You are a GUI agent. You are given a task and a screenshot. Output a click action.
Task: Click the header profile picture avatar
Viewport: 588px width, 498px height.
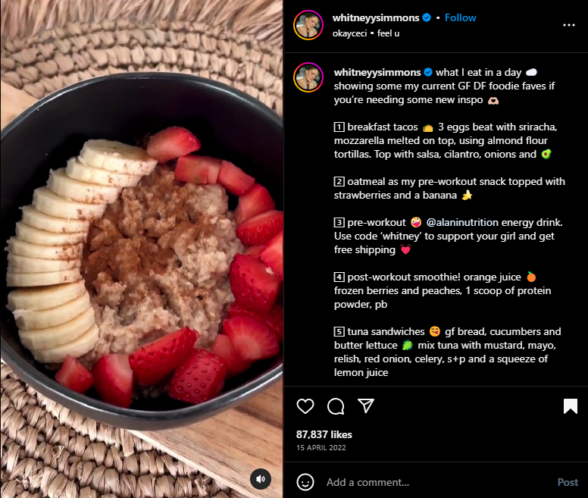pos(308,25)
